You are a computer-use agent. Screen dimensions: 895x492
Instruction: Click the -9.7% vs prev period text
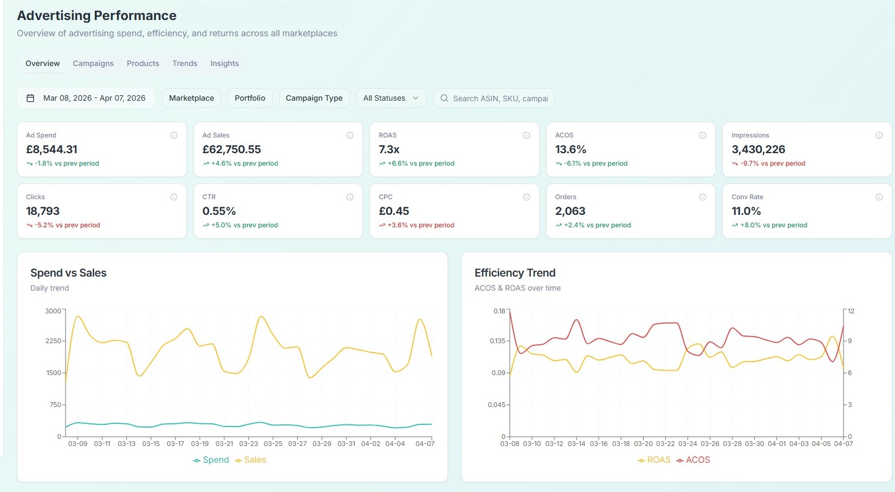click(x=773, y=163)
